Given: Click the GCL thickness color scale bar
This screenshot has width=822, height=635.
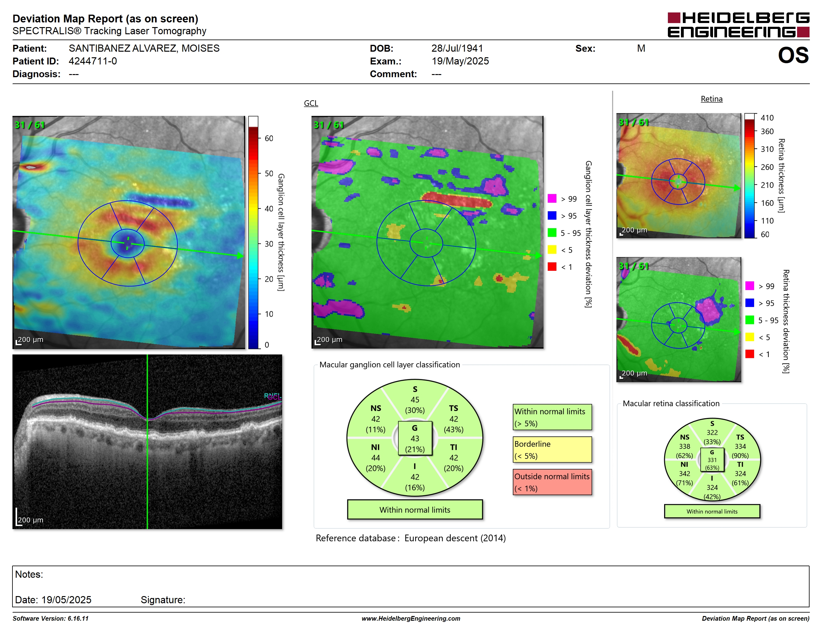Looking at the screenshot, I should pyautogui.click(x=253, y=233).
